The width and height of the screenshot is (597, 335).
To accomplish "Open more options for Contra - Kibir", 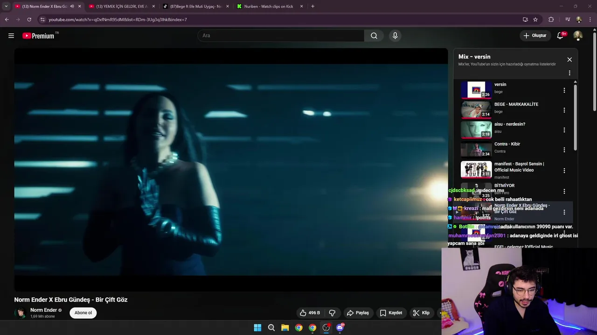I will click(564, 150).
